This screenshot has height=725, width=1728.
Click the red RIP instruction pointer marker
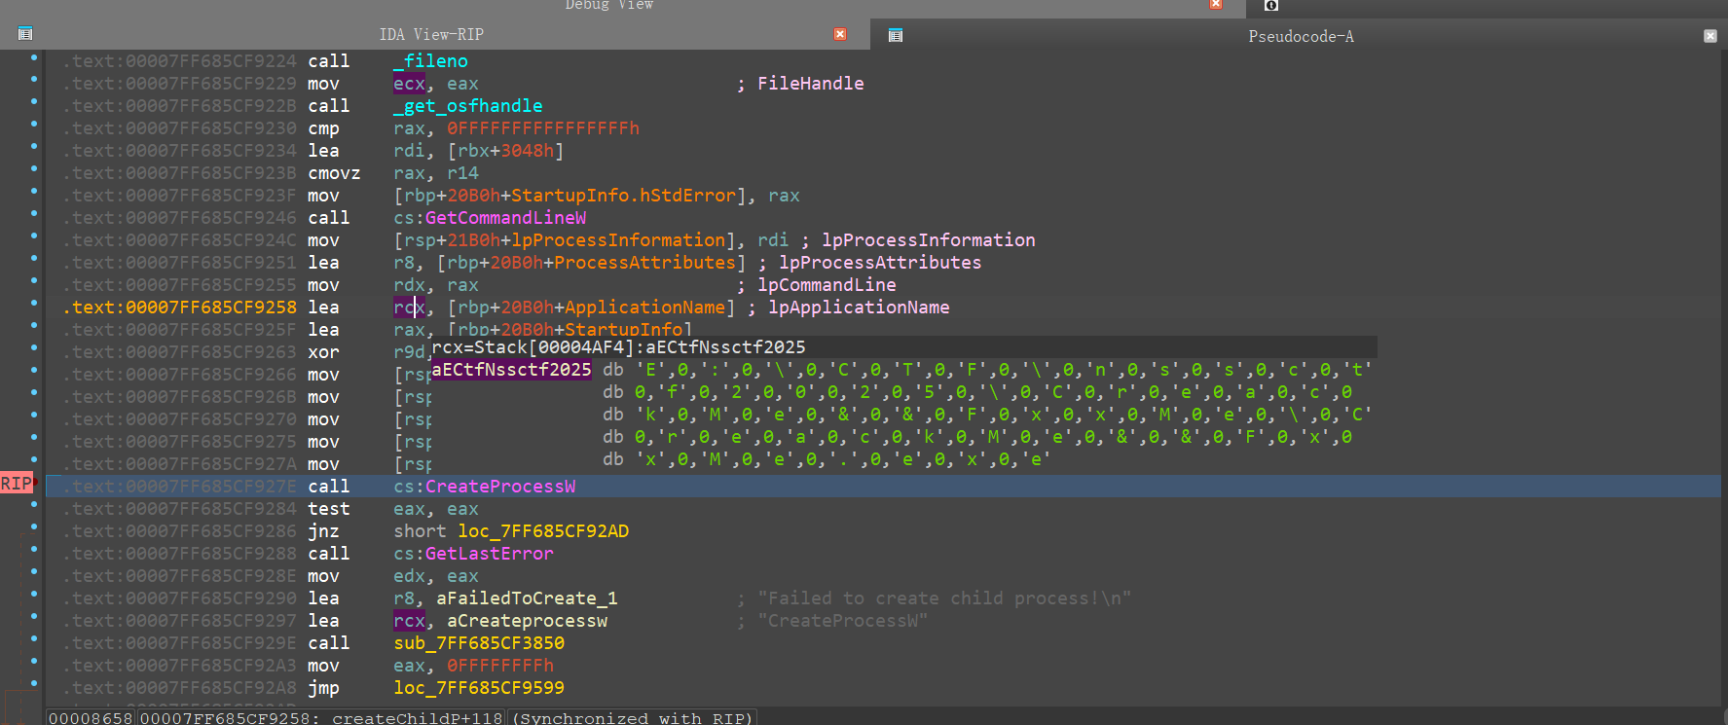[17, 484]
